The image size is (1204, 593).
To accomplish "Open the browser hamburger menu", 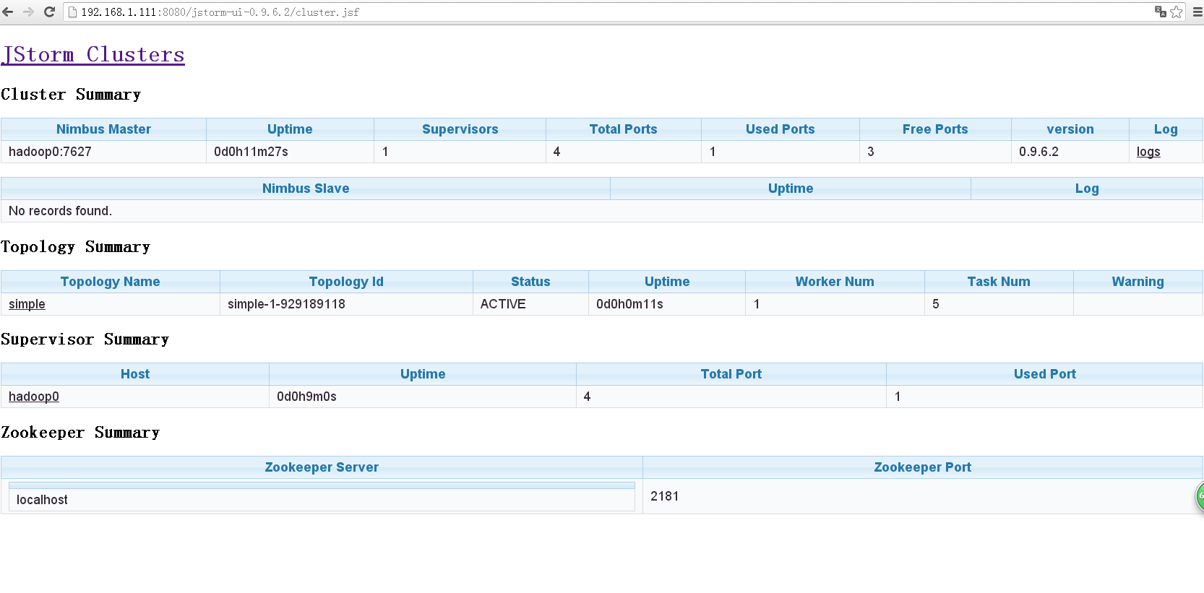I will pos(1197,12).
